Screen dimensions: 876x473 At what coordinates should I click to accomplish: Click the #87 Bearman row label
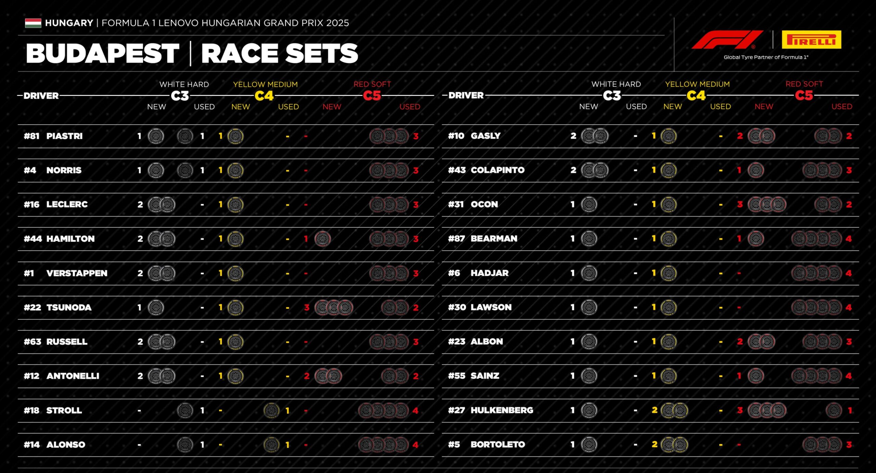click(482, 238)
